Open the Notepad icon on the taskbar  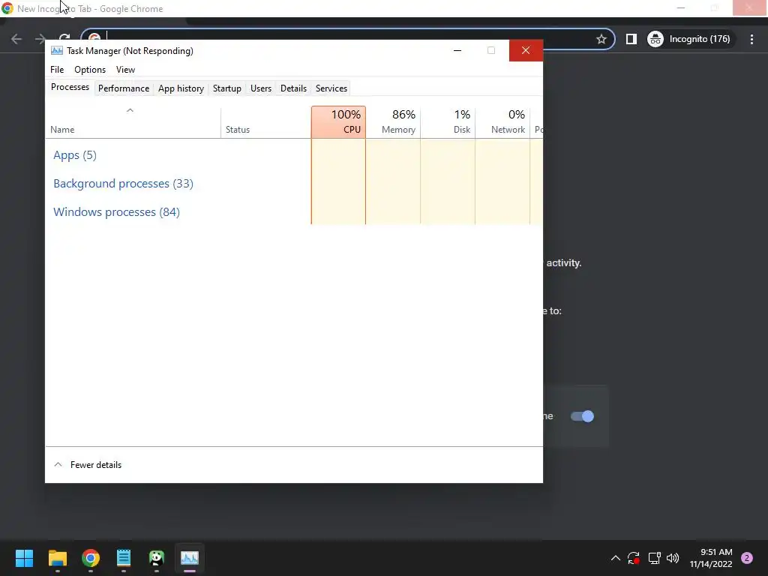(x=124, y=558)
